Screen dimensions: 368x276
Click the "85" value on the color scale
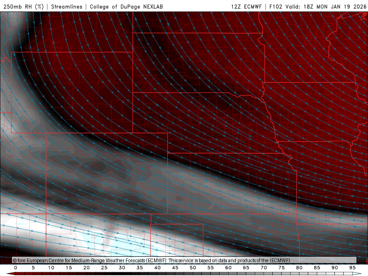tap(317, 268)
